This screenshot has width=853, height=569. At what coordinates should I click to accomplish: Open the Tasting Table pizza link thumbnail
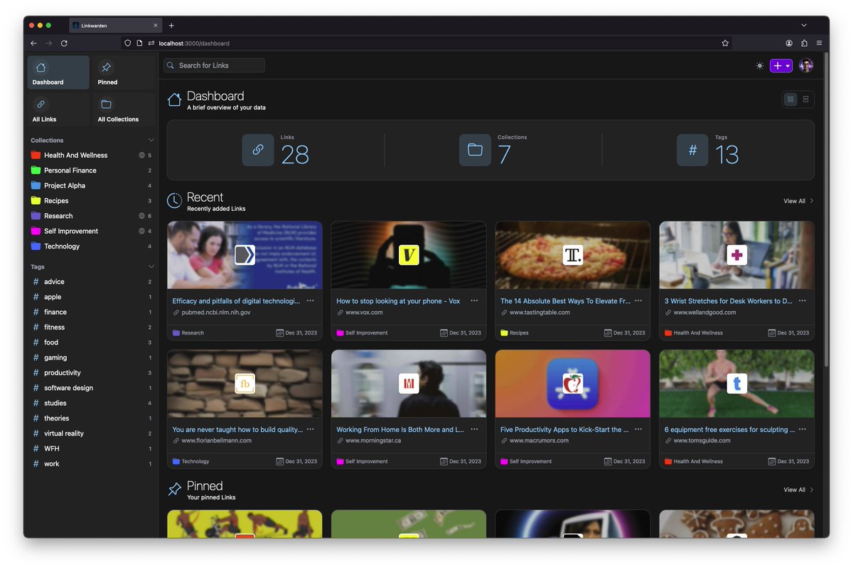tap(572, 255)
